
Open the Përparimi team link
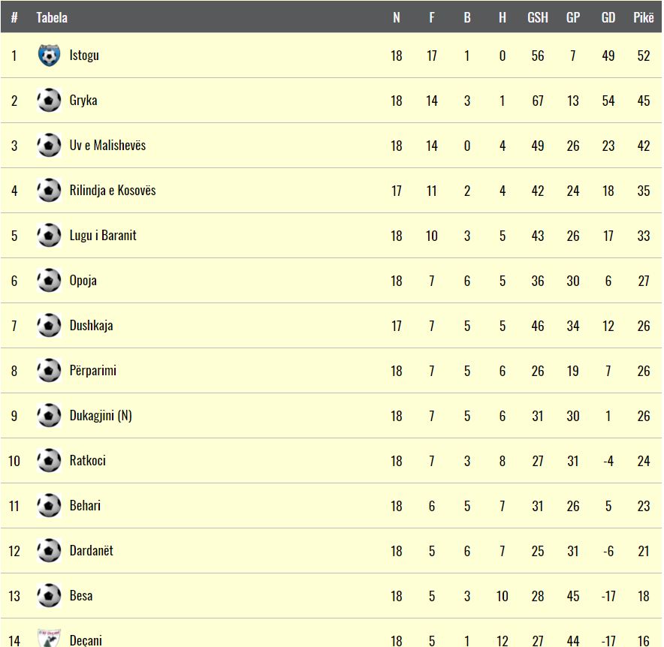point(92,371)
